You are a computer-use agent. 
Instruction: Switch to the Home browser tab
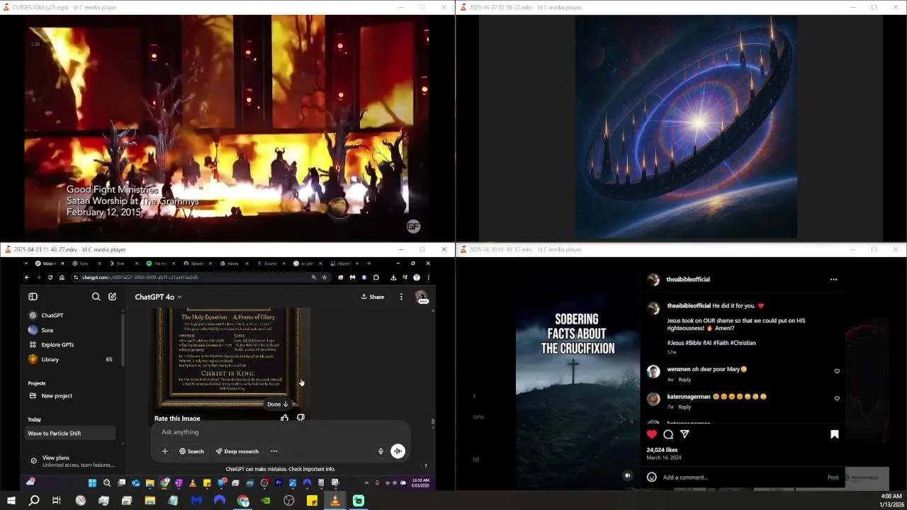233,263
